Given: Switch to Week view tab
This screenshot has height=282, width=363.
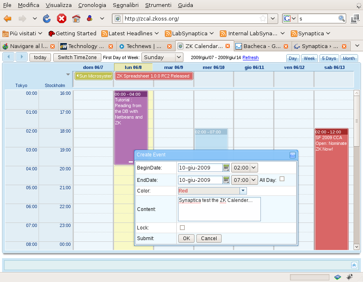Looking at the screenshot, I should tap(309, 58).
